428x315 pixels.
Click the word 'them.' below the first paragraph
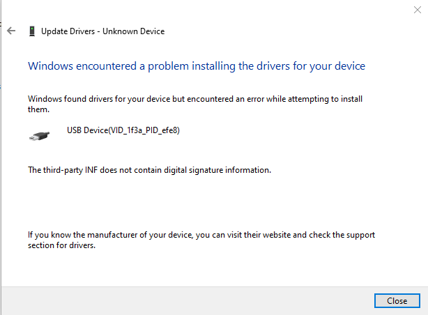pos(38,109)
